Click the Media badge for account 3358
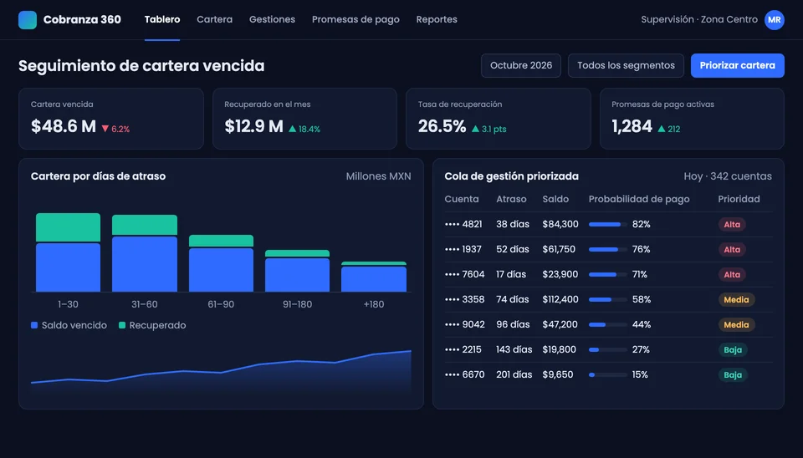 point(736,299)
